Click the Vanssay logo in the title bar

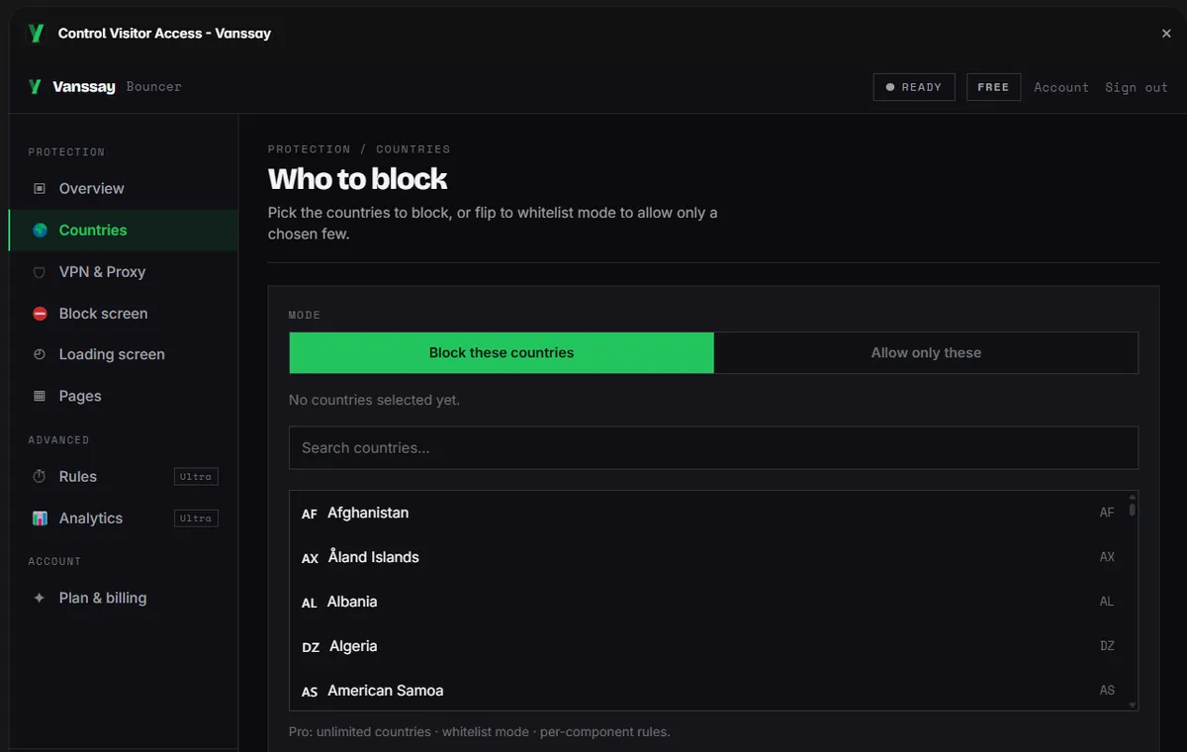pos(37,34)
